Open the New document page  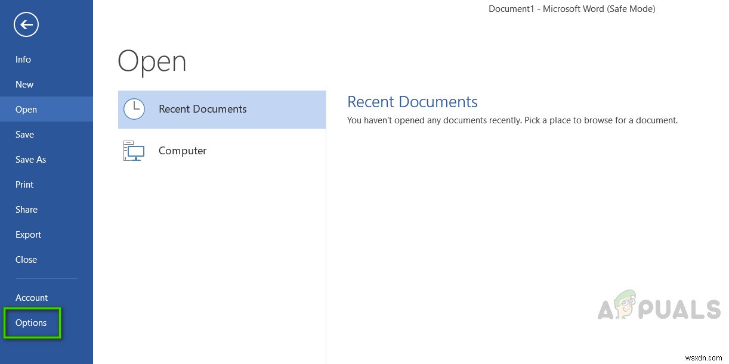pos(24,84)
